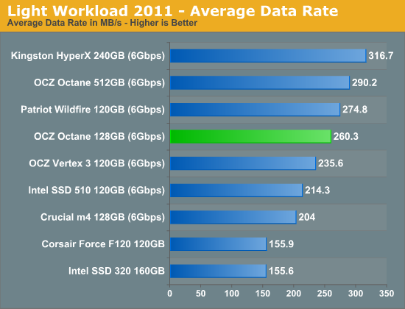This screenshot has width=405, height=309.
Task: Click the 155.9 value for Corsair Force F120
Action: click(x=281, y=244)
